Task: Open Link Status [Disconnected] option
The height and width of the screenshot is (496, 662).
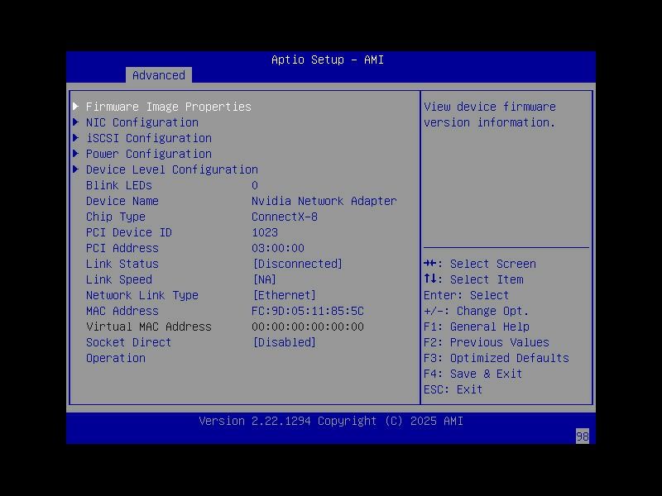Action: [297, 264]
